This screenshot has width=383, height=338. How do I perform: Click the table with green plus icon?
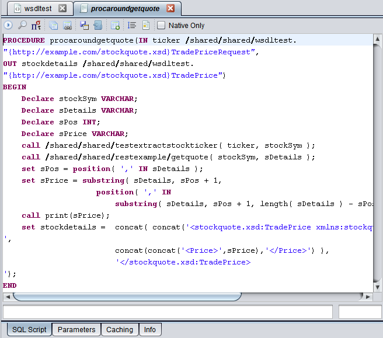click(x=116, y=25)
